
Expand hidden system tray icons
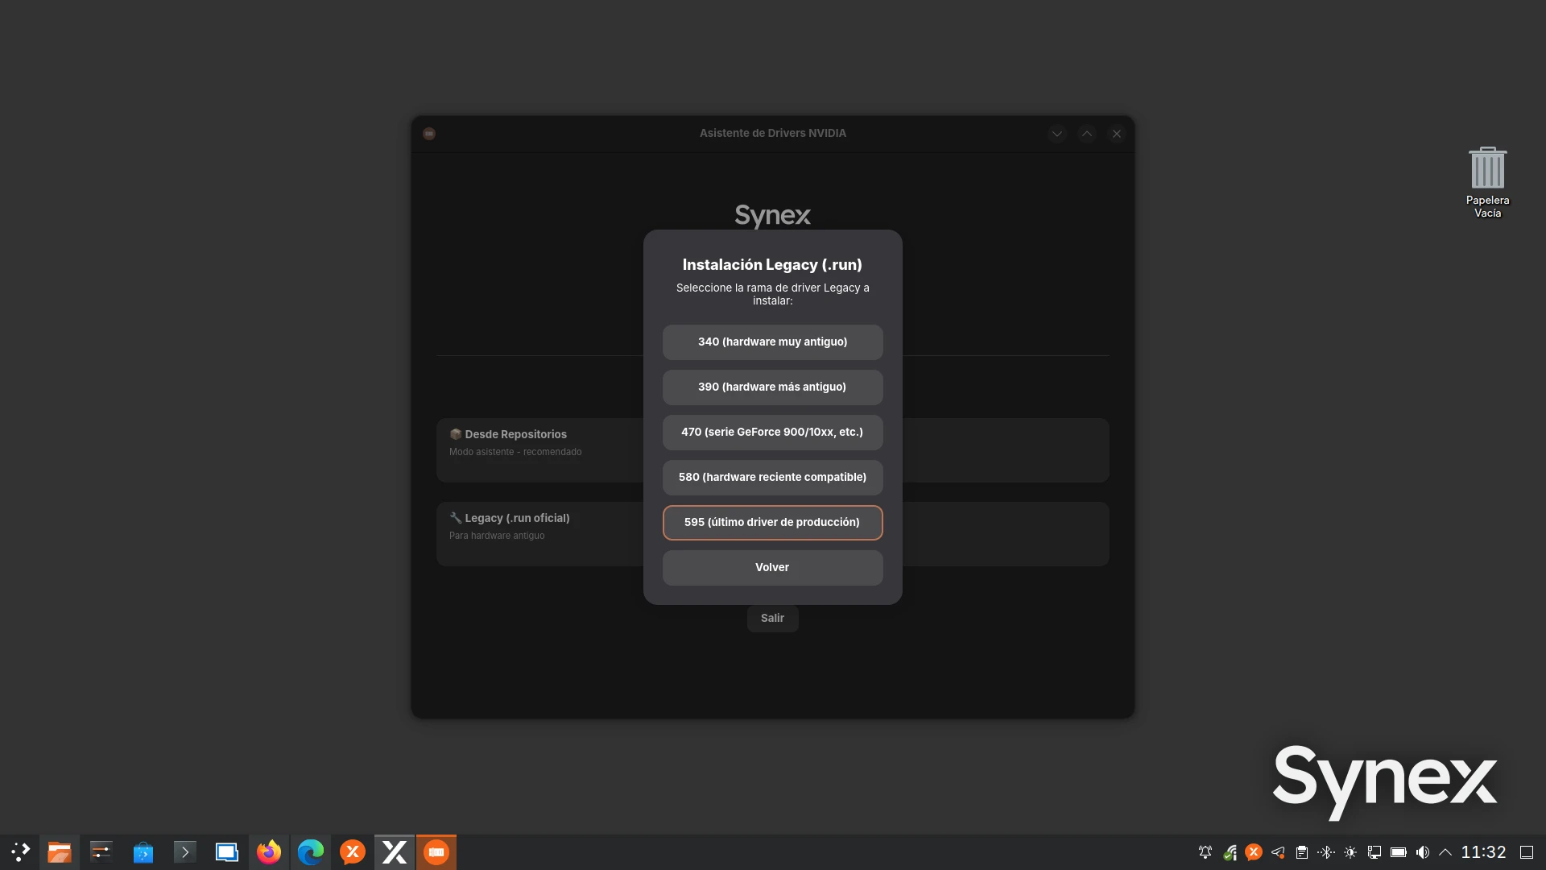pos(1445,852)
